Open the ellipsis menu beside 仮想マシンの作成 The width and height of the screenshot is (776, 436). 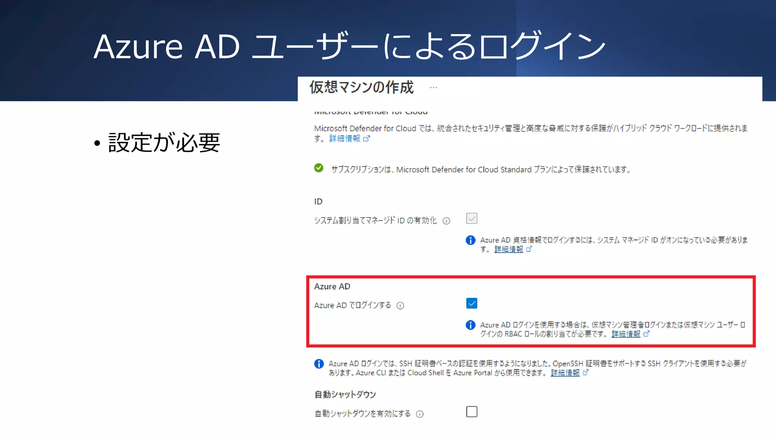(x=433, y=87)
